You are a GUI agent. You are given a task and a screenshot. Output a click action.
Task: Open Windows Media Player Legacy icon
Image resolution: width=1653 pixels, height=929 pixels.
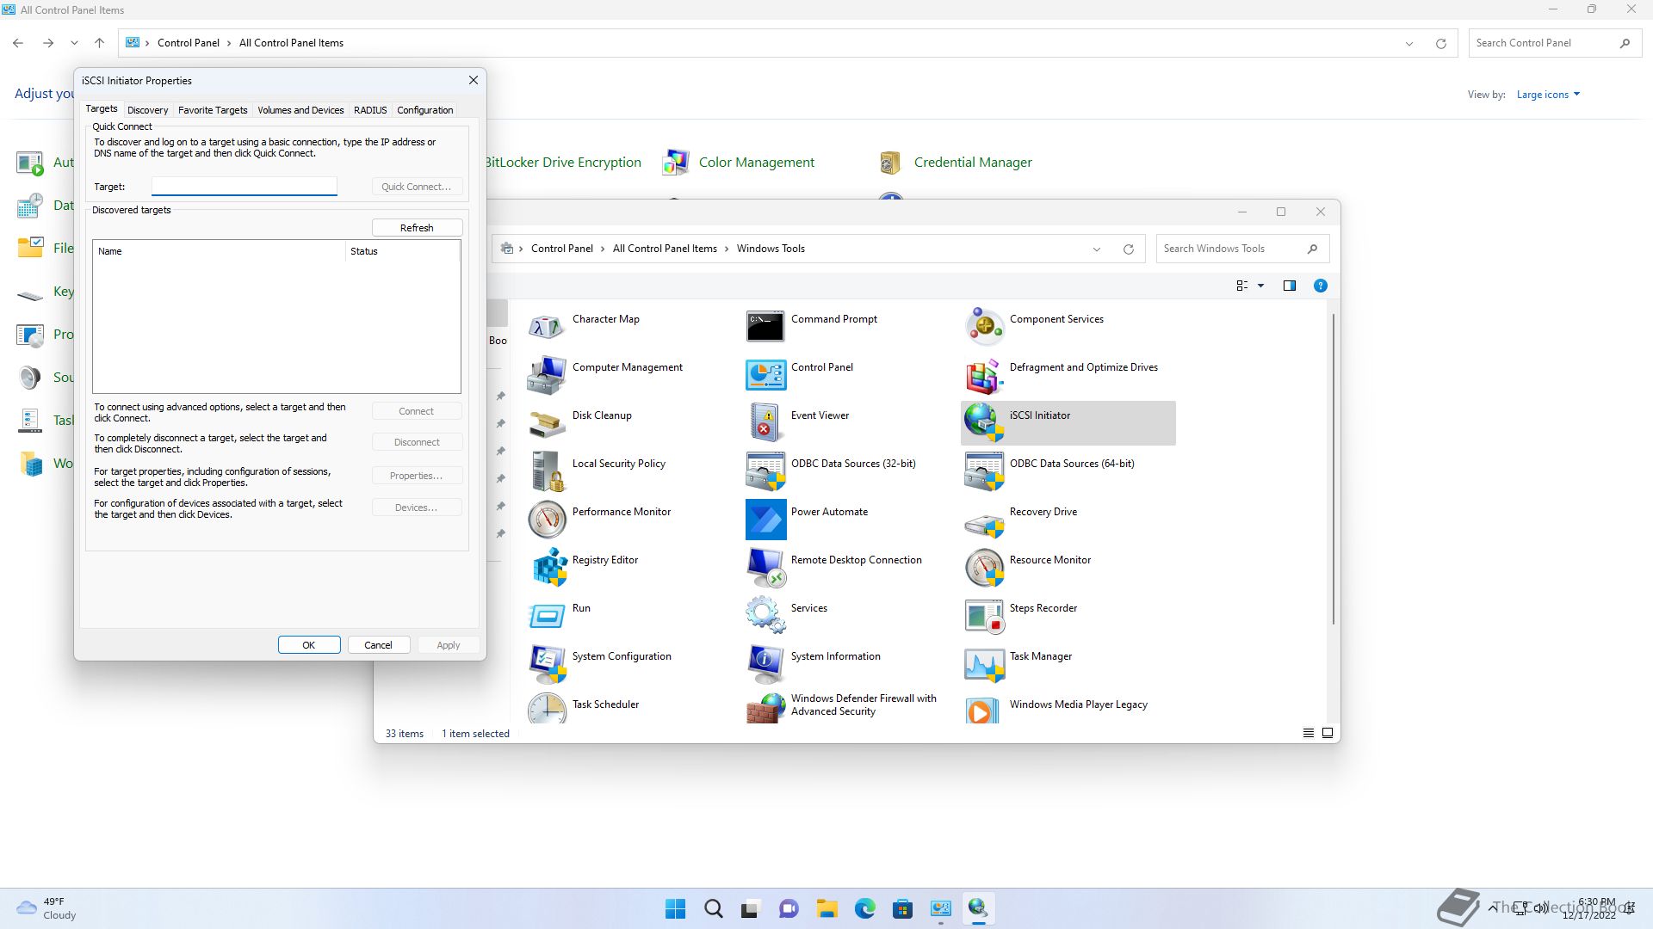pos(984,709)
